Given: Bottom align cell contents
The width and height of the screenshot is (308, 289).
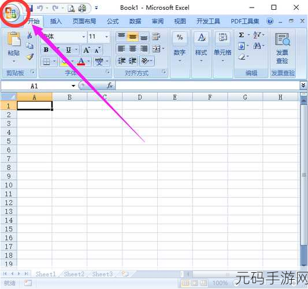Looking at the screenshot, I should pos(144,37).
